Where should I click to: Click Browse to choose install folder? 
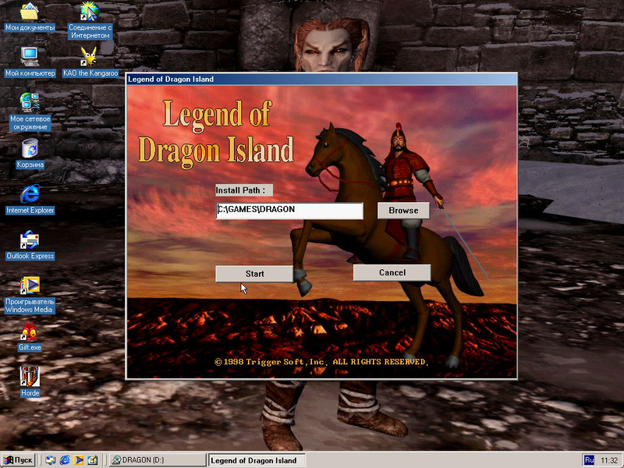click(403, 211)
